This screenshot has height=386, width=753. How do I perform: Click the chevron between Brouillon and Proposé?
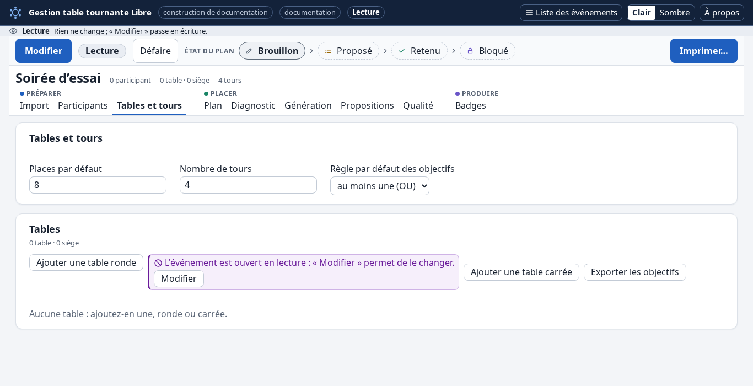311,51
